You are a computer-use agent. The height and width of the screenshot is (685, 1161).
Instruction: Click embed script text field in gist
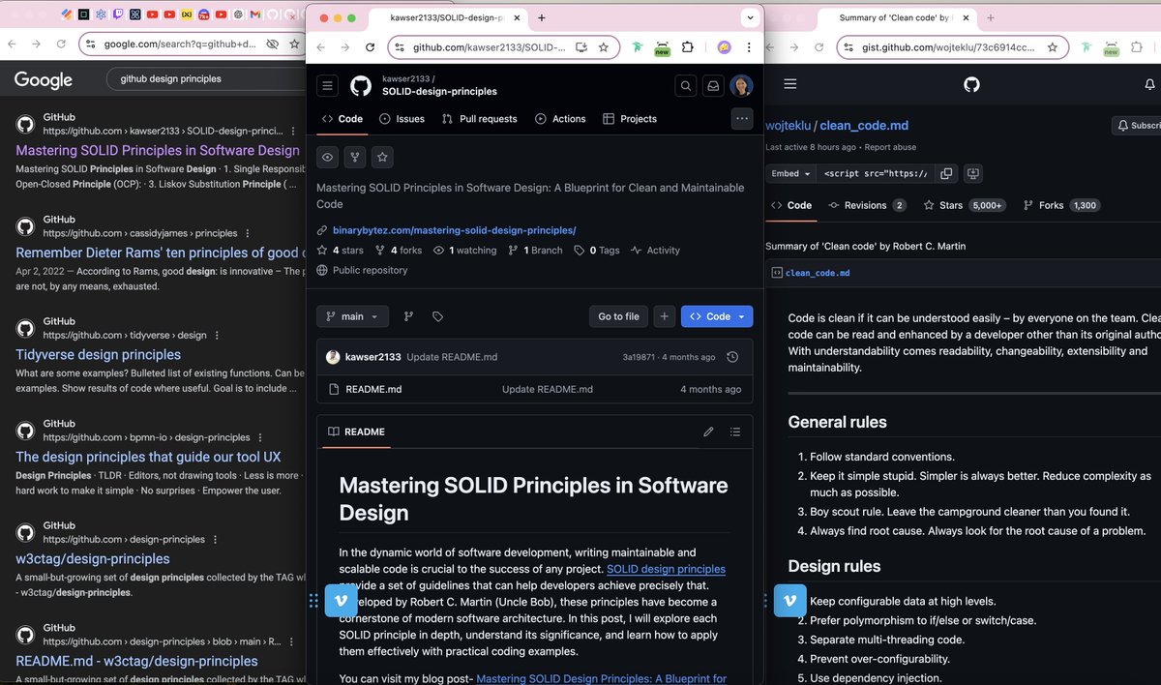click(x=875, y=174)
